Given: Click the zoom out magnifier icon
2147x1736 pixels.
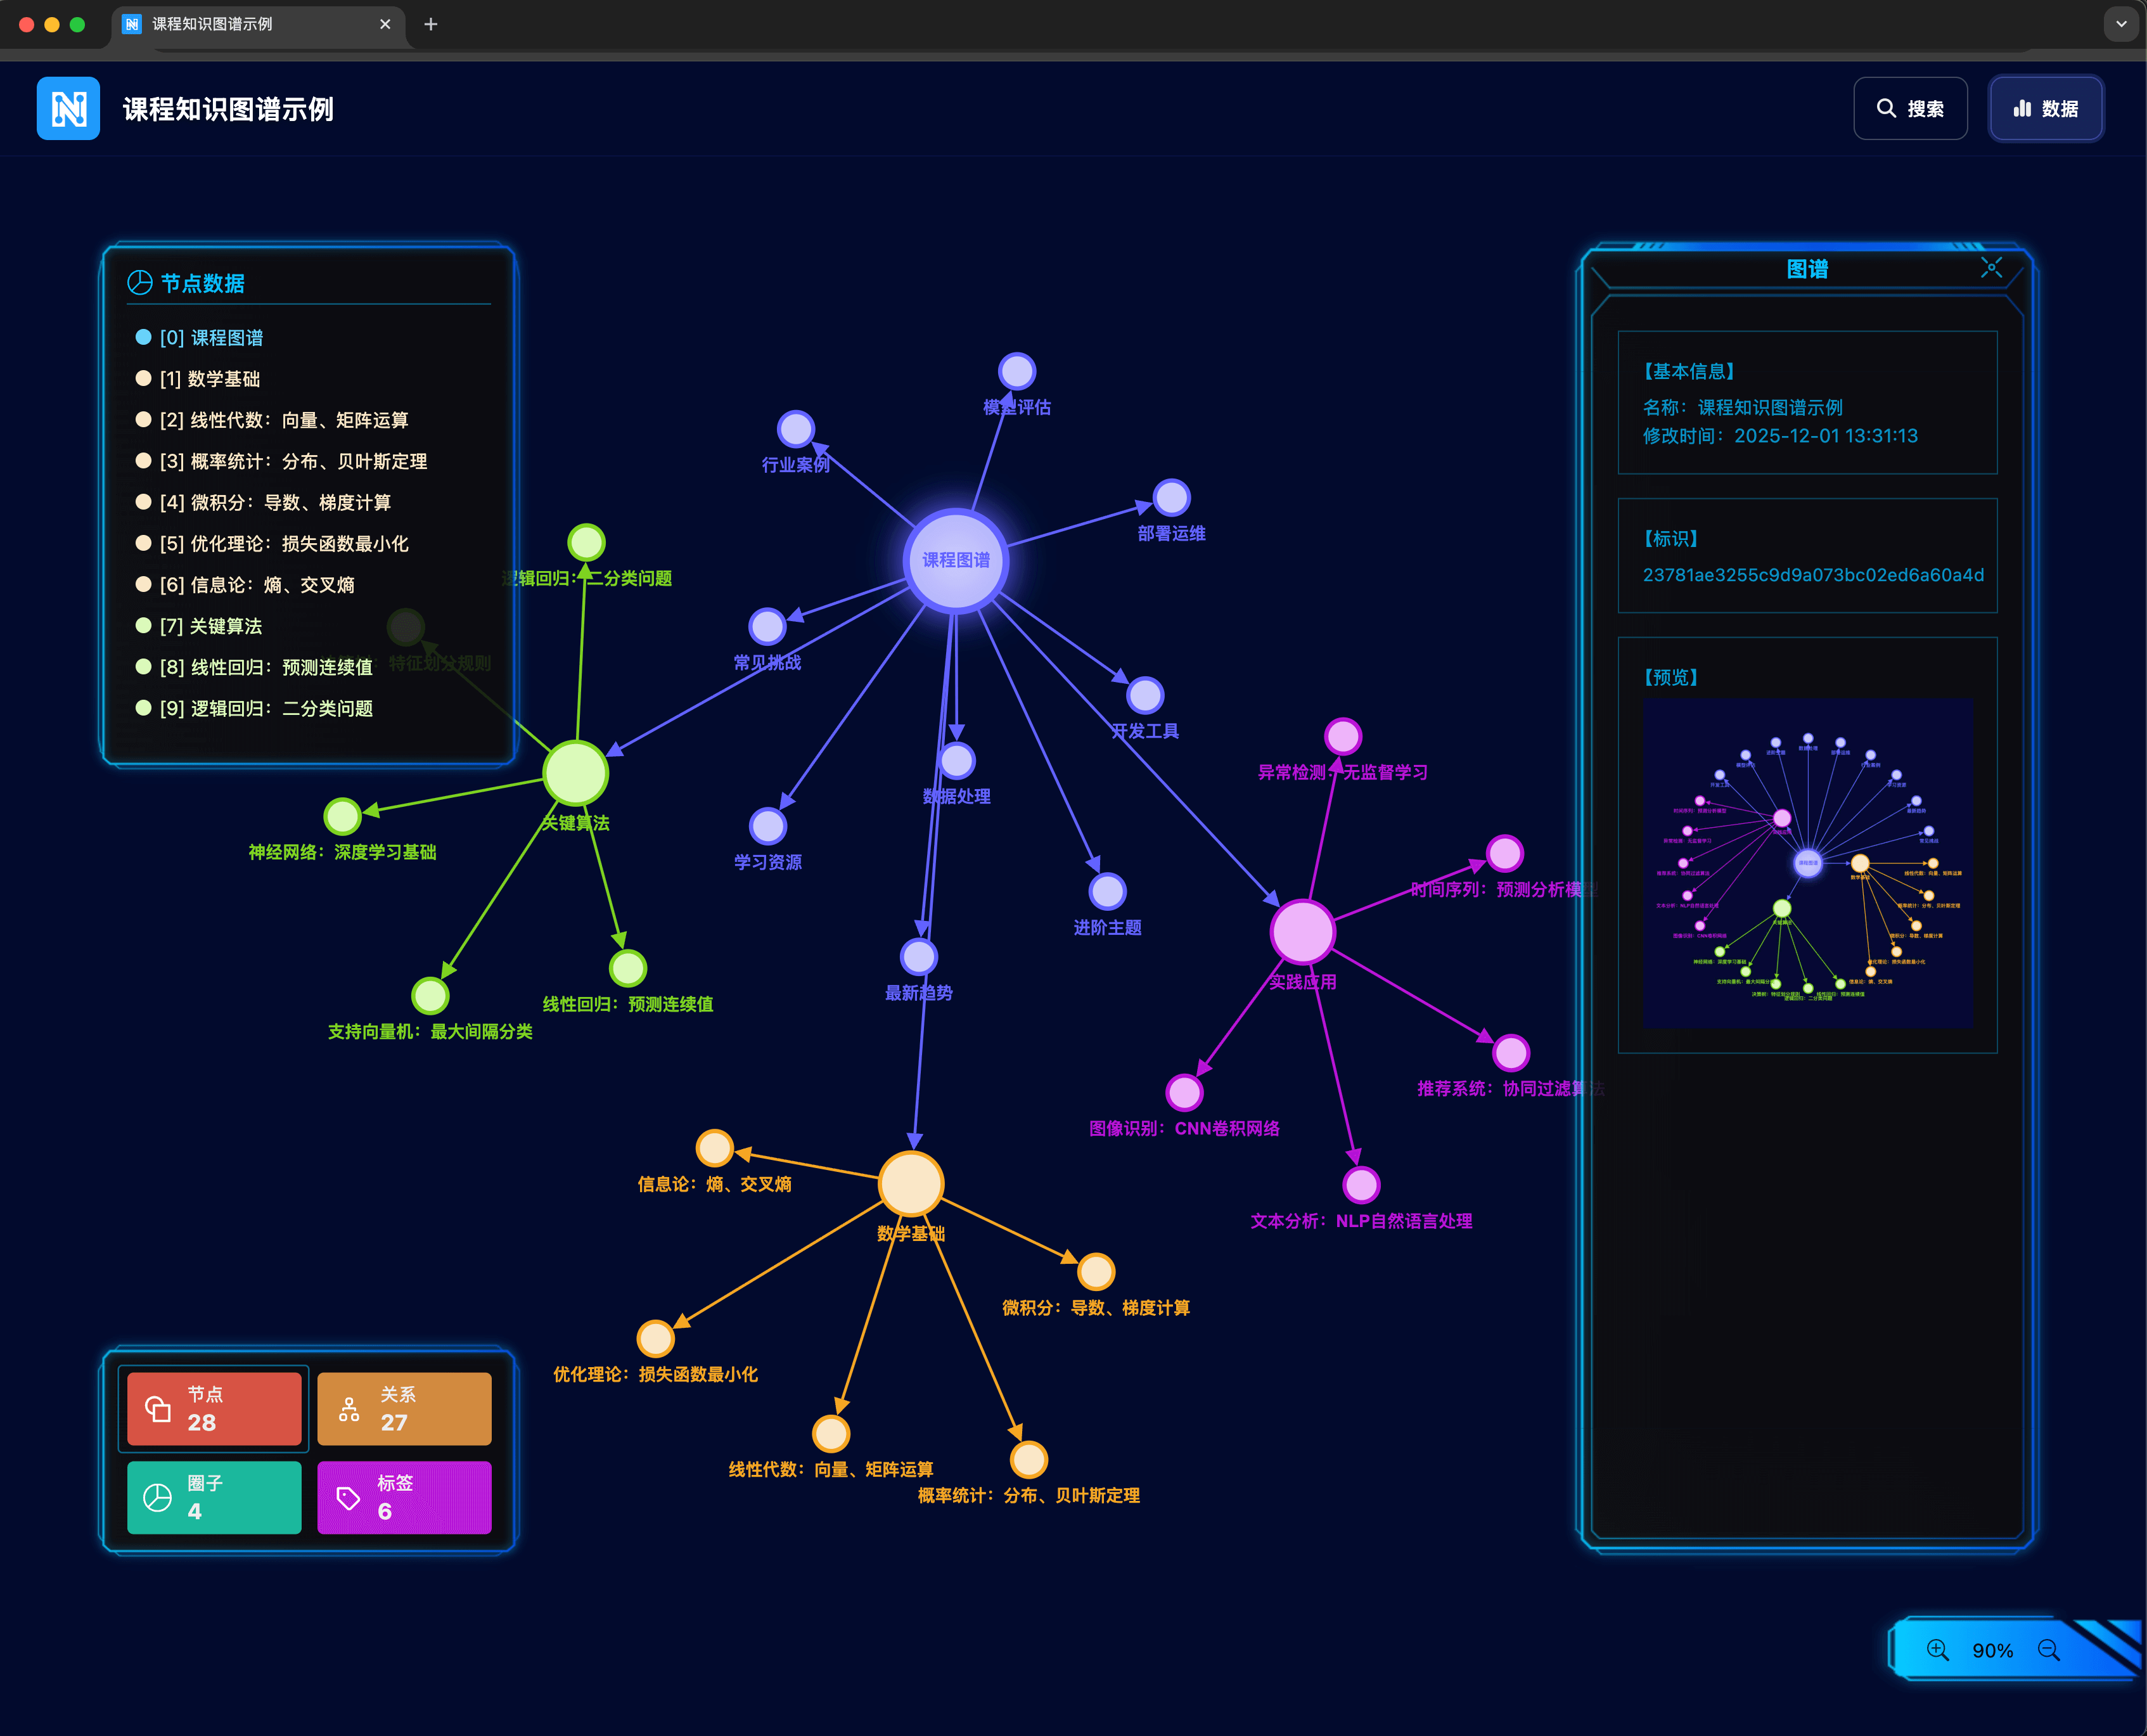Looking at the screenshot, I should [2048, 1650].
